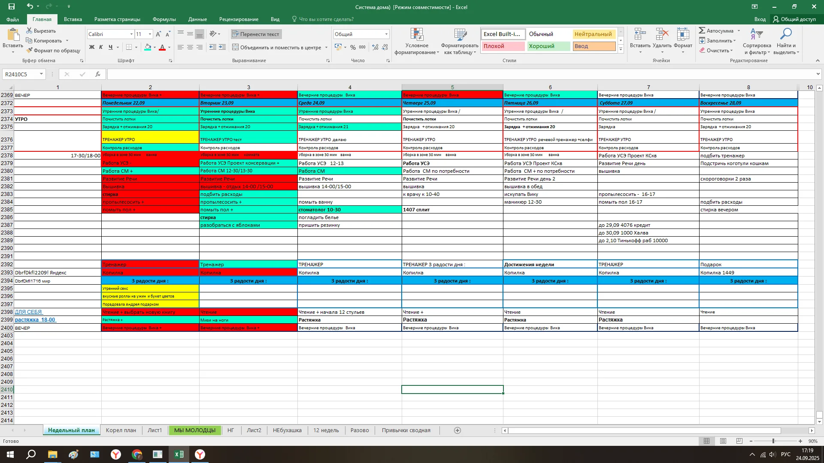
Task: Click the Format Painter brush icon
Action: click(x=29, y=51)
